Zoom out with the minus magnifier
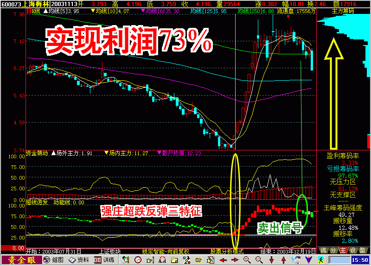371x266 pixels. point(259,260)
